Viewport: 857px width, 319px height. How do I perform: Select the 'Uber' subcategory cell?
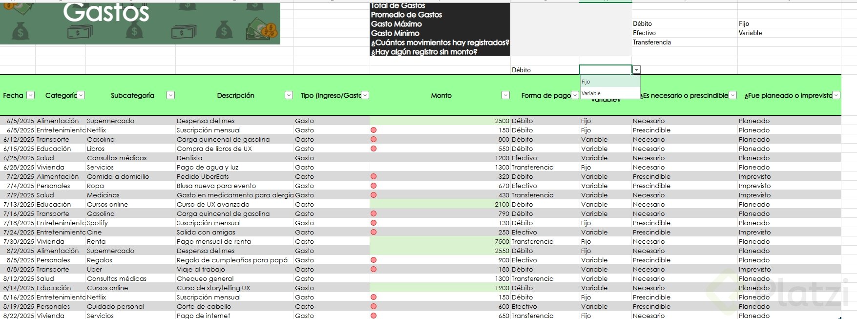pyautogui.click(x=130, y=269)
